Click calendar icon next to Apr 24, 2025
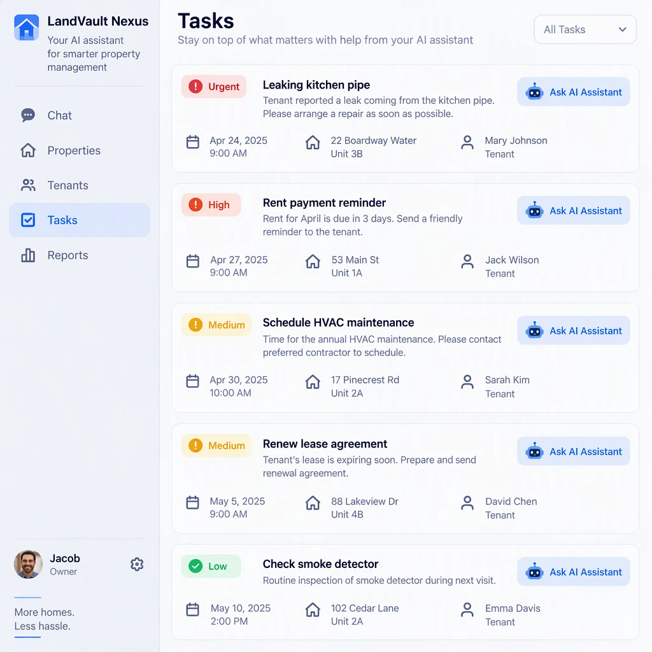Screen dimensions: 652x652 [x=192, y=142]
